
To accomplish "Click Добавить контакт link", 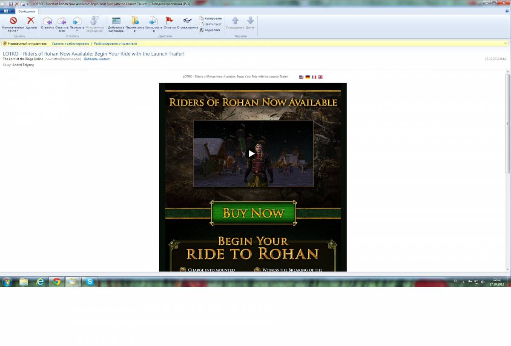I will coord(97,59).
